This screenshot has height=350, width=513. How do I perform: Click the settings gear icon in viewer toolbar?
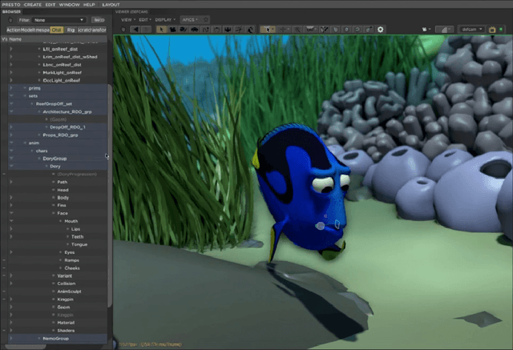(382, 30)
